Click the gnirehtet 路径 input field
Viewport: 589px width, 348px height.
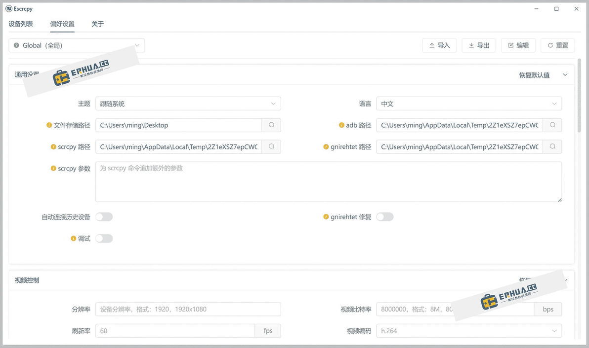[460, 147]
